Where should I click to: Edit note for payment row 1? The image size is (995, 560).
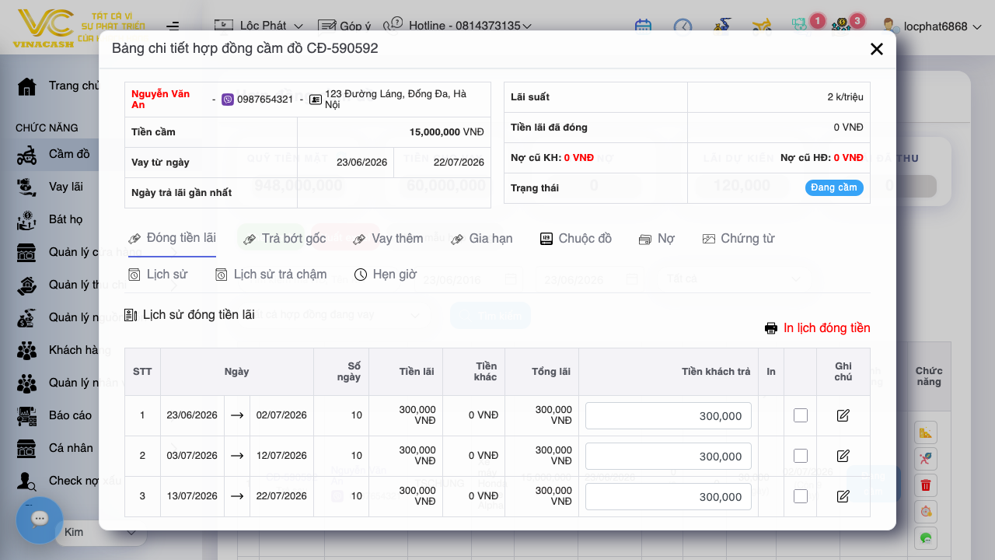[843, 415]
